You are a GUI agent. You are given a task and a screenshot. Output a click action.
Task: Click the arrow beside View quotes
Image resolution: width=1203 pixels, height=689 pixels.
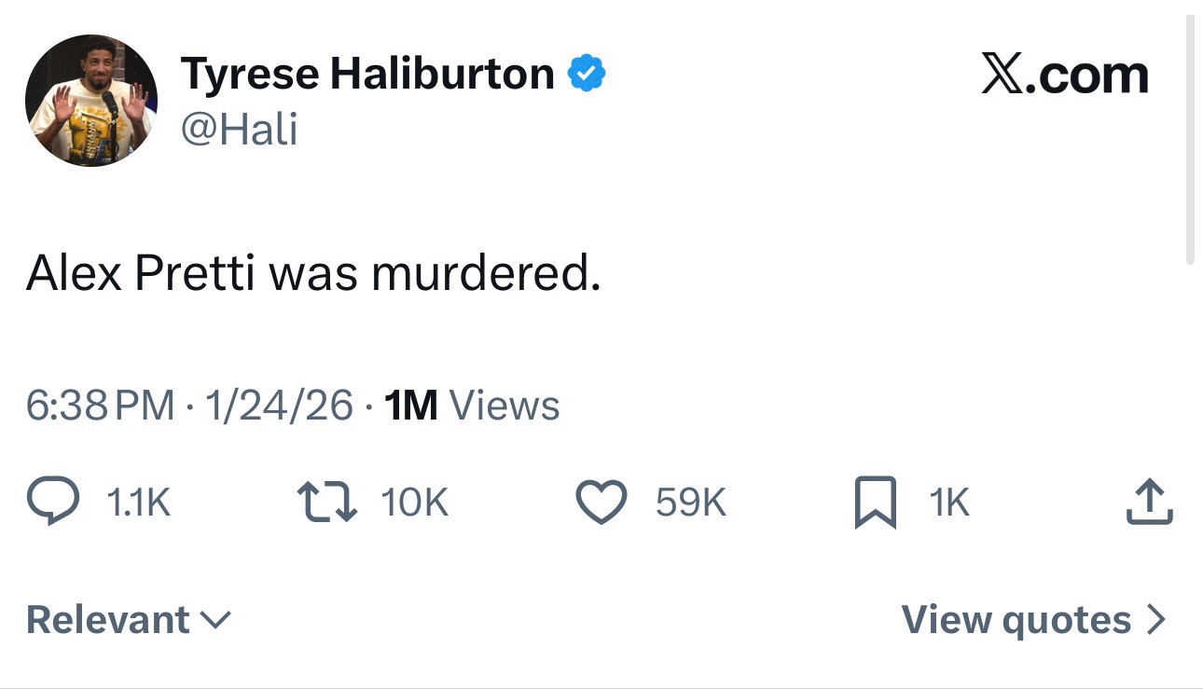tap(1155, 620)
